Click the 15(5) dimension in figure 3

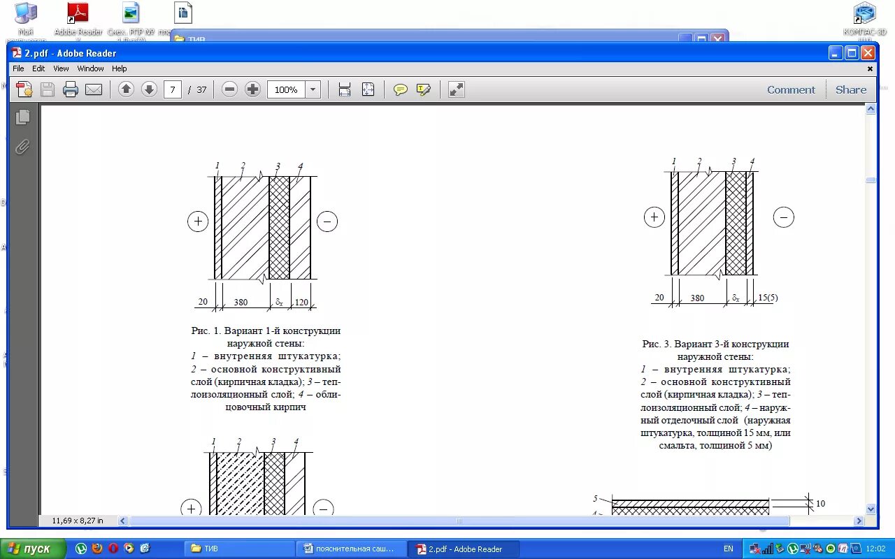(768, 298)
